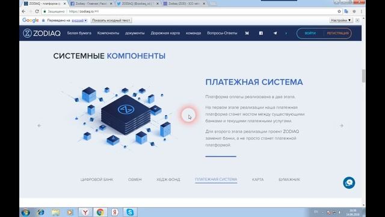Viewport: 385px width, 217px height.
Task: Select the ХЕДЖ-ФОНД component tab
Action: pos(168,180)
